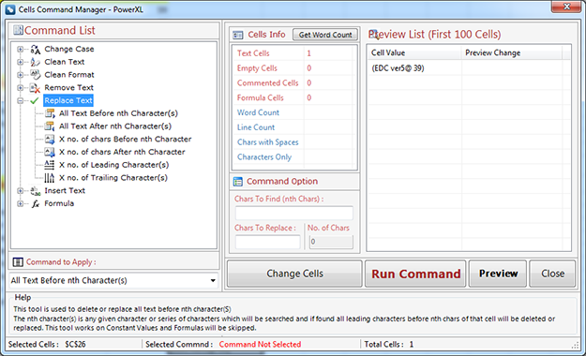Select X no. of Leading Character(s) command
This screenshot has width=586, height=356.
click(x=113, y=165)
